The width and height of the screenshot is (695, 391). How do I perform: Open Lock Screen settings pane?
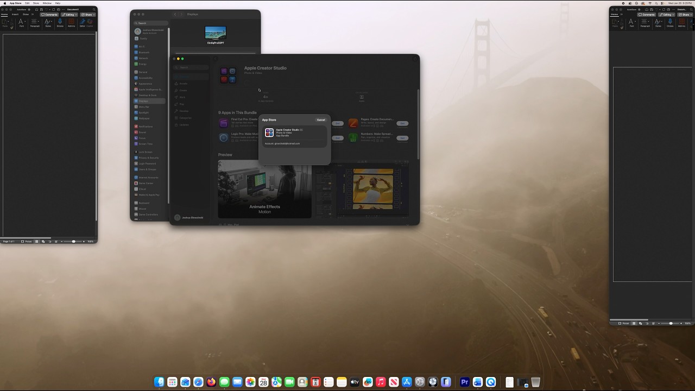pyautogui.click(x=150, y=152)
